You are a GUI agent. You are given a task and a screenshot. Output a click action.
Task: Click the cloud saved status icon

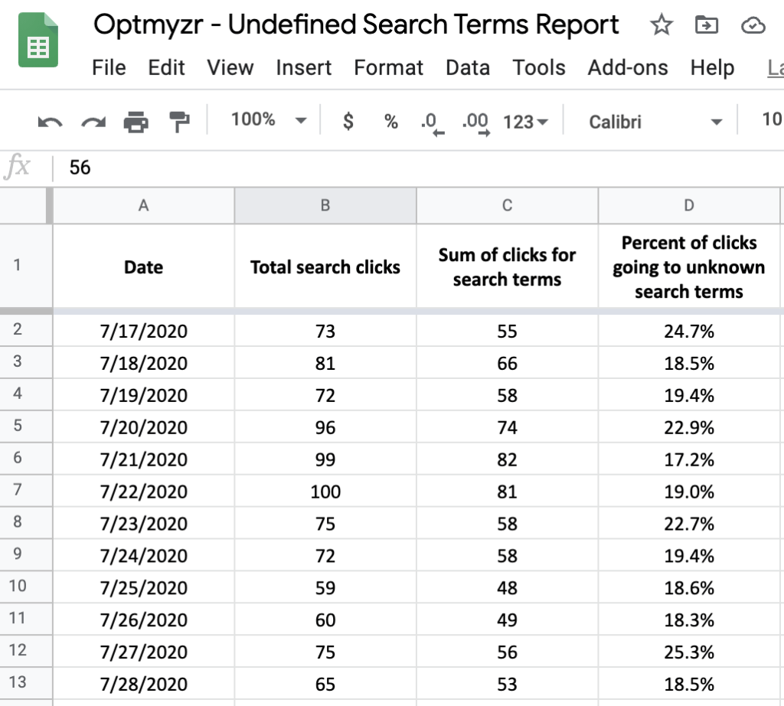coord(753,25)
